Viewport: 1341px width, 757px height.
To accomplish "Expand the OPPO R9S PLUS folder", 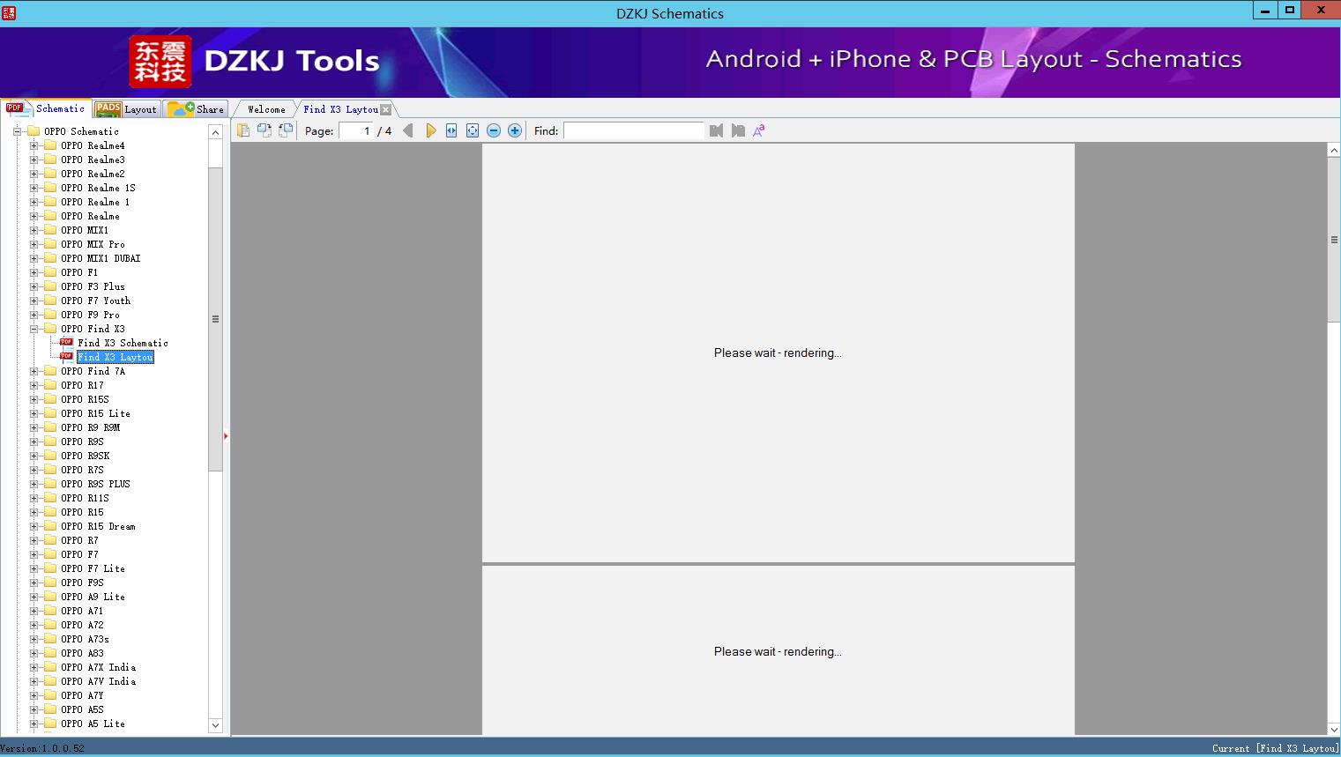I will (34, 484).
